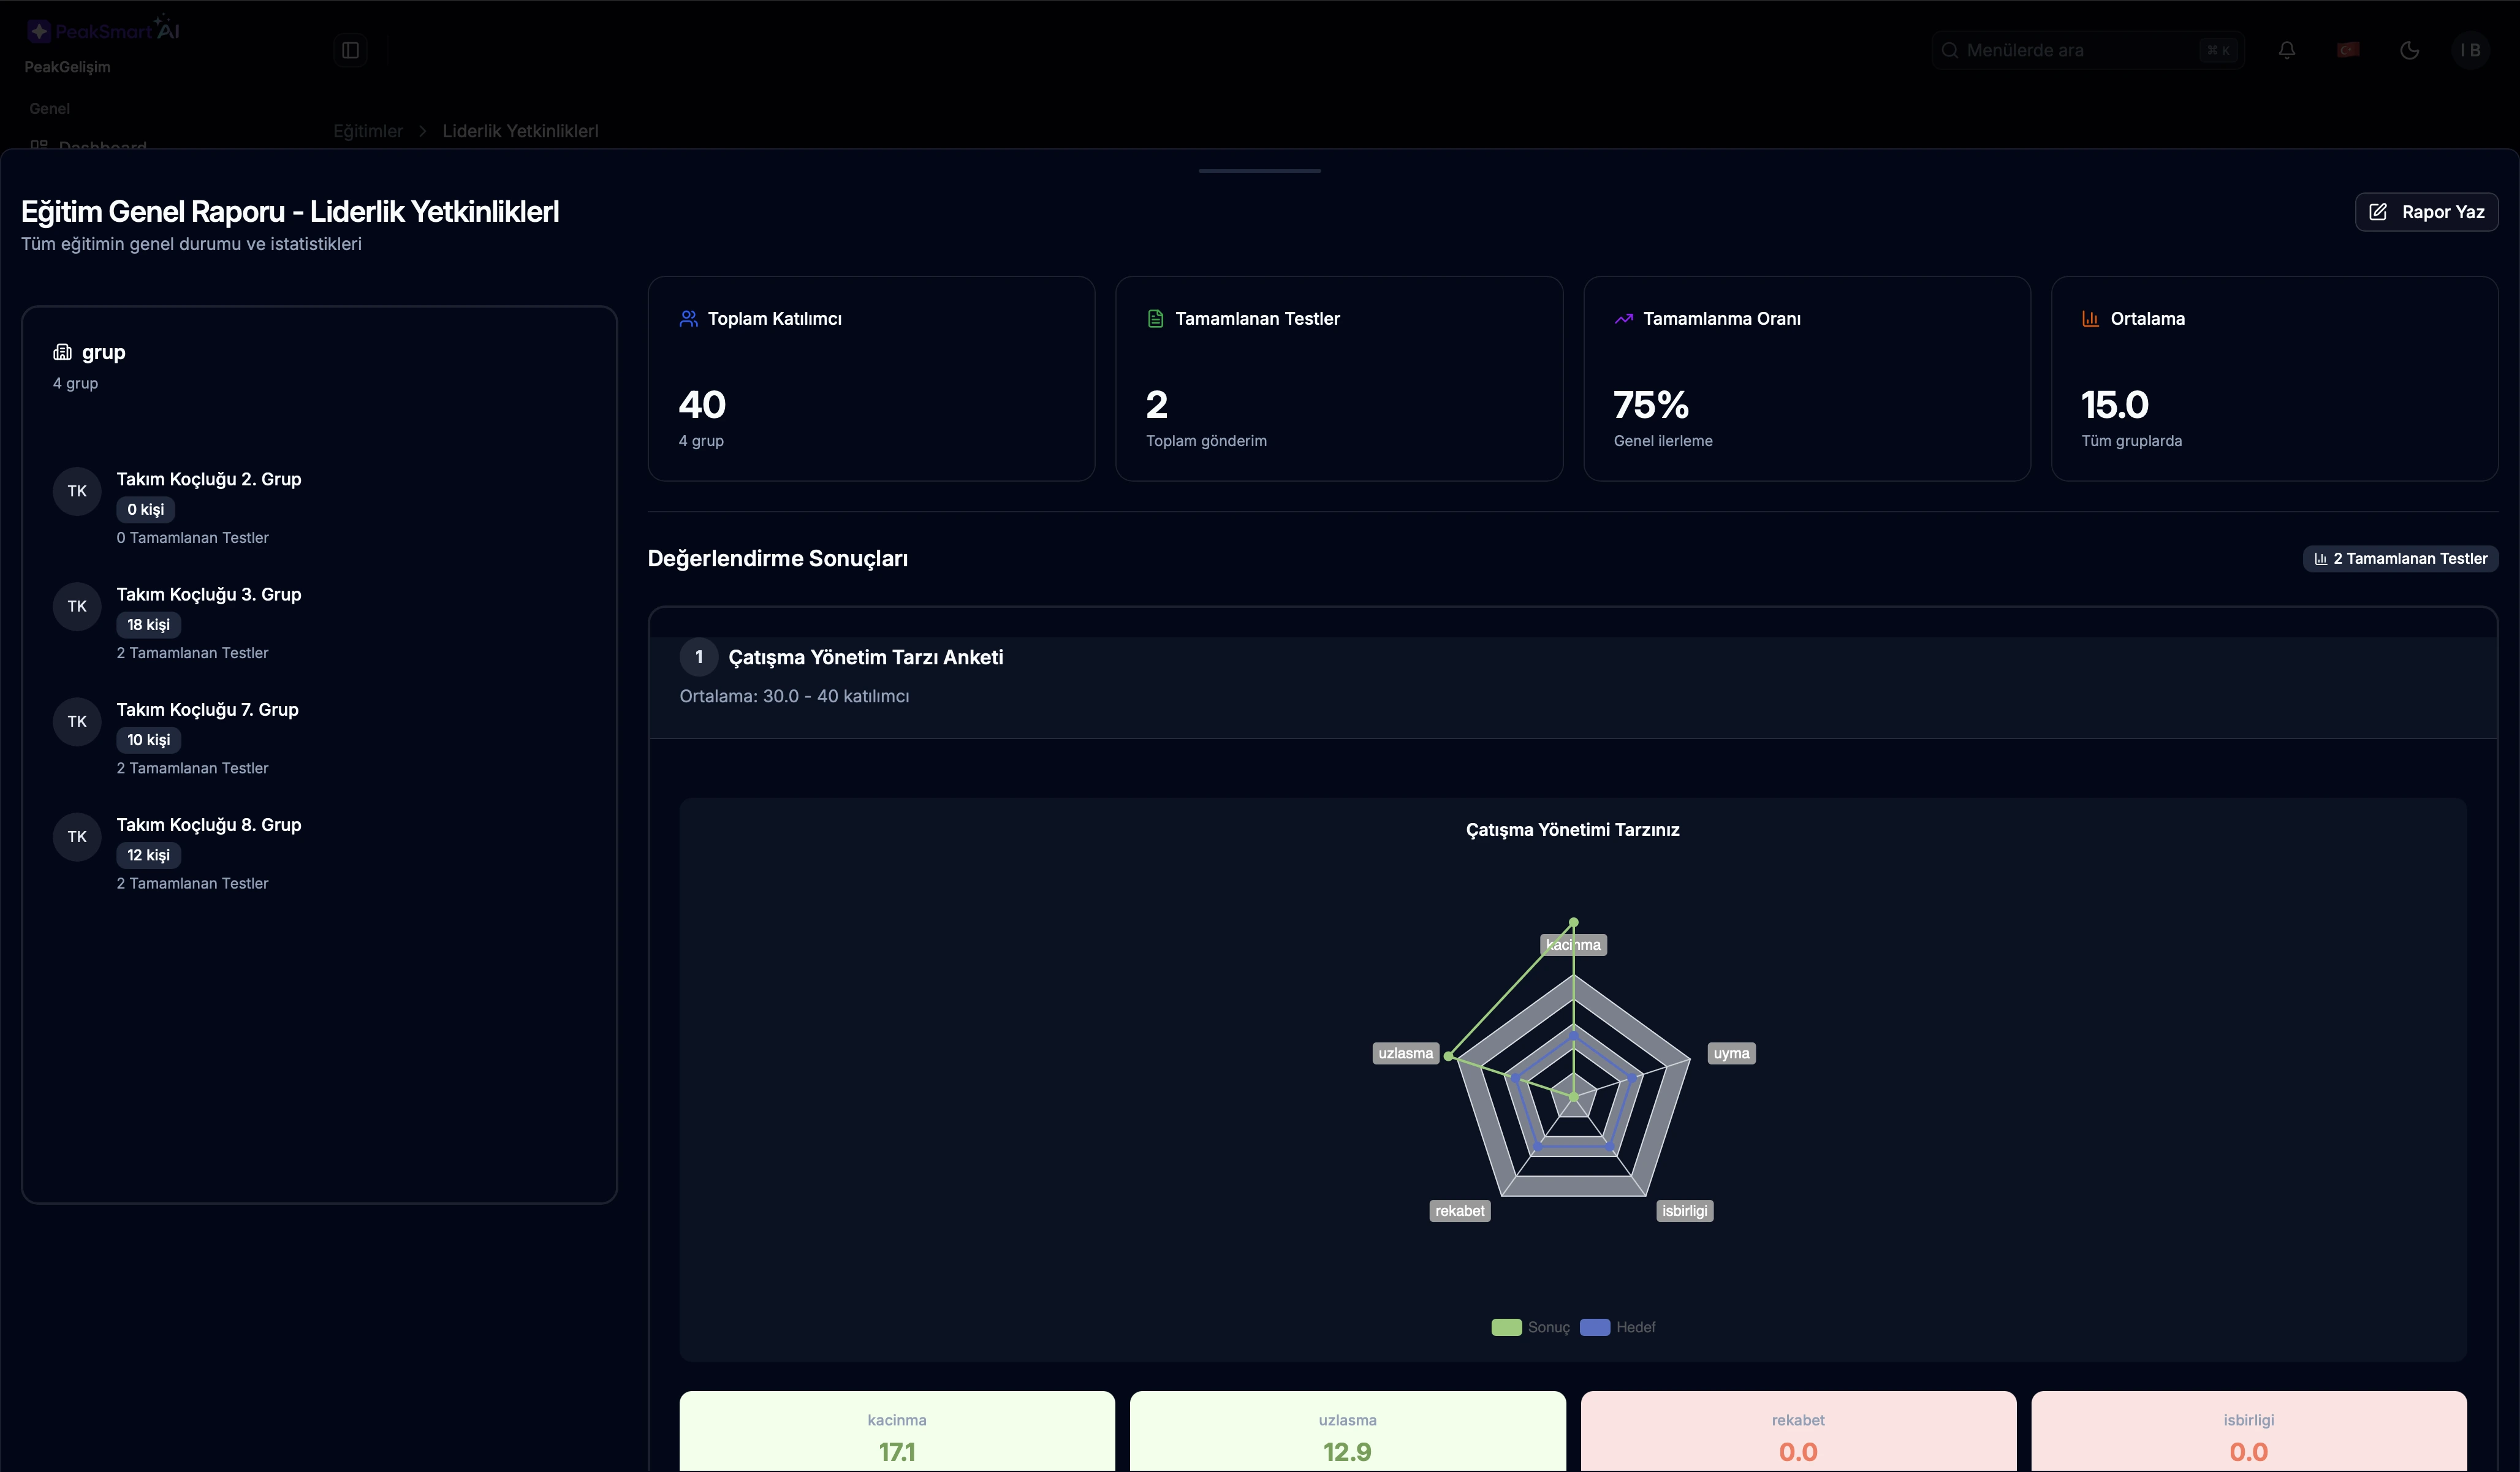Click the notification bell icon
The image size is (2520, 1472).
2287,49
